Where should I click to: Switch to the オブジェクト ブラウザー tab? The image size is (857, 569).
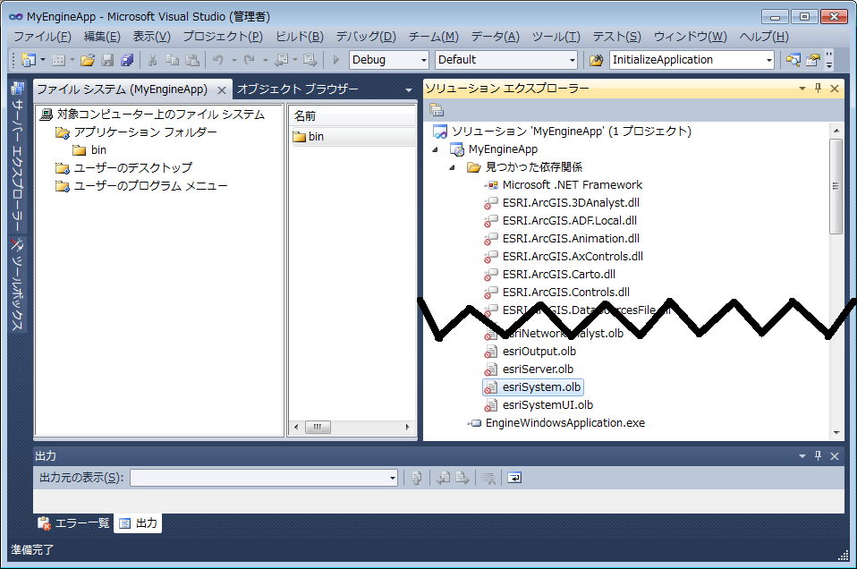point(298,89)
